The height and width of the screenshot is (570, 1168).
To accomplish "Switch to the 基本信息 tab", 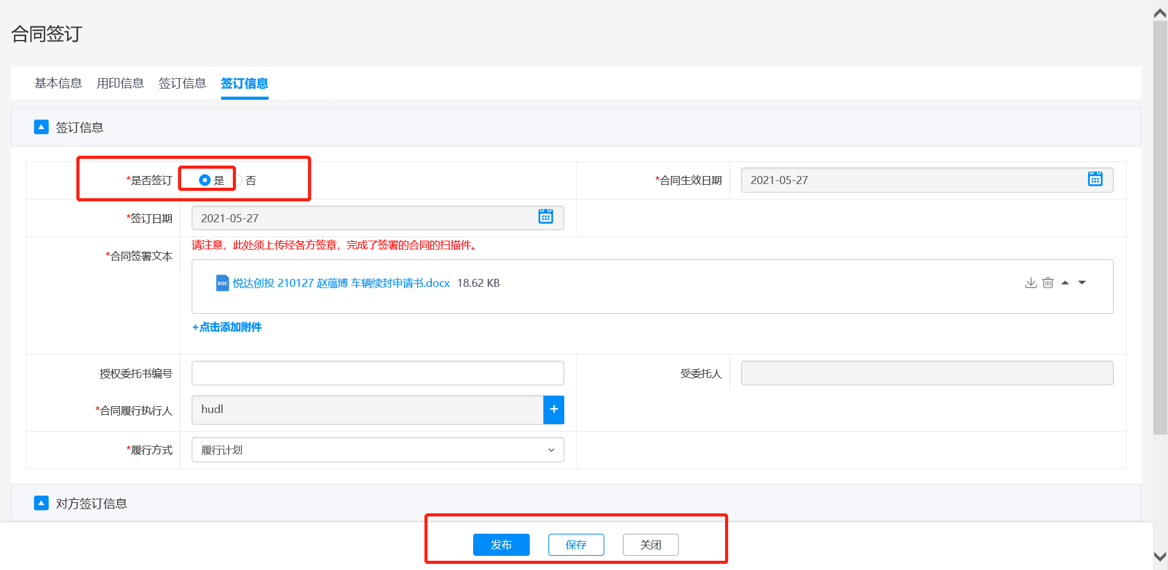I will coord(58,83).
